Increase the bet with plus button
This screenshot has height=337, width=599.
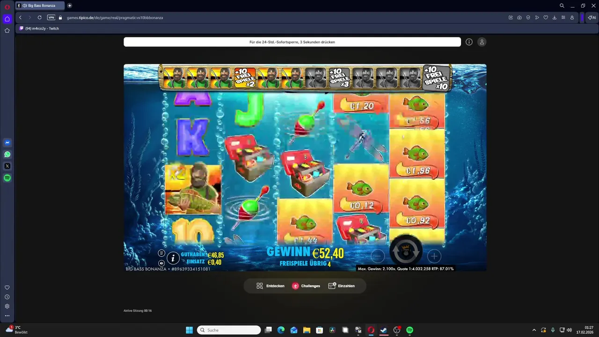[x=434, y=256]
